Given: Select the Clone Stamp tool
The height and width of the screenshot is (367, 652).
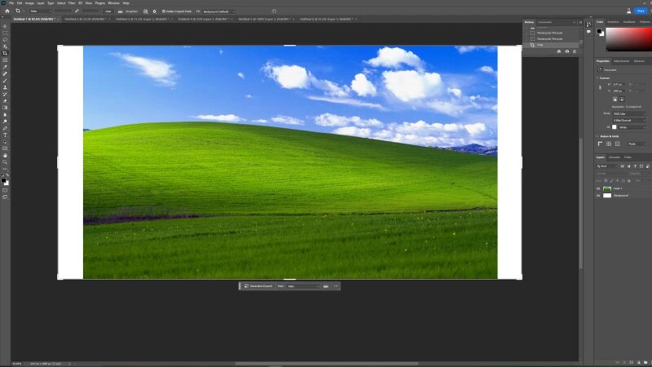Looking at the screenshot, I should (x=5, y=87).
